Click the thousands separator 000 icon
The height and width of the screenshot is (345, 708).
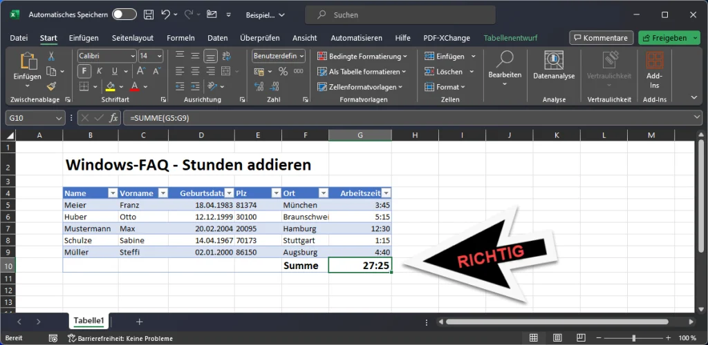pyautogui.click(x=298, y=71)
